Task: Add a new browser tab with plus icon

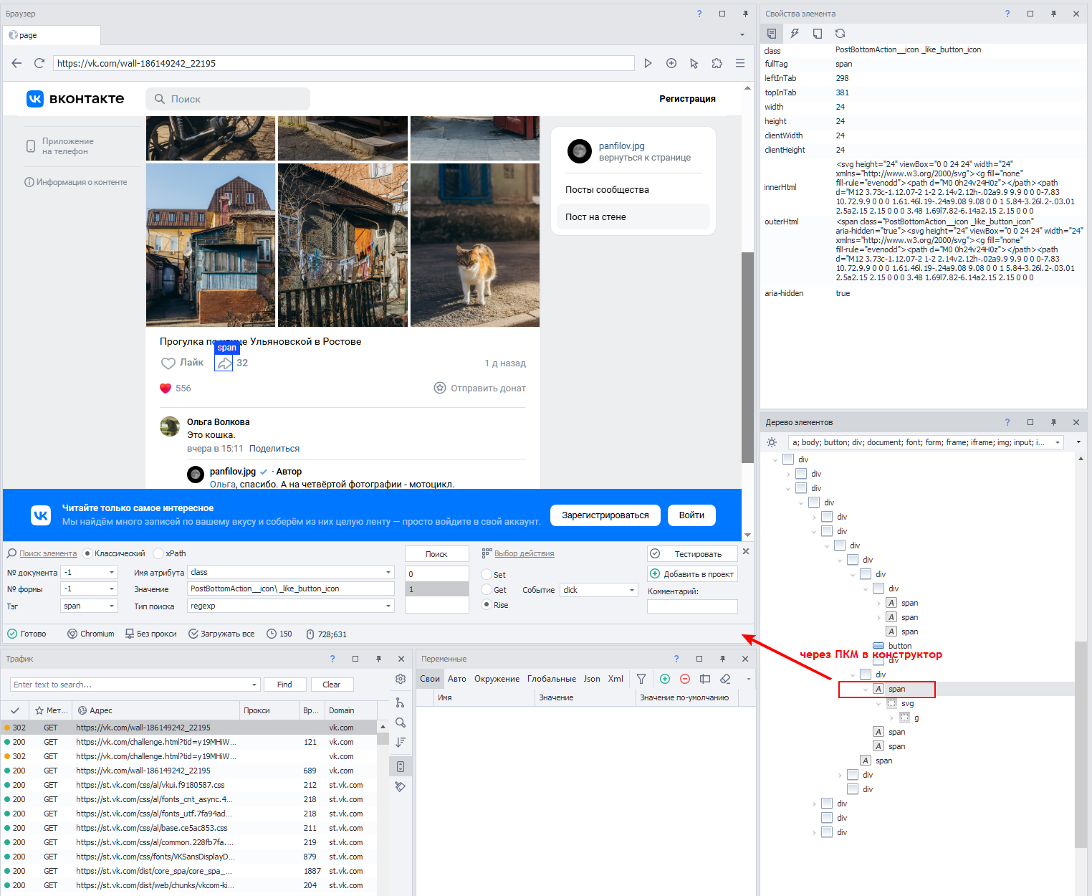Action: [x=671, y=63]
